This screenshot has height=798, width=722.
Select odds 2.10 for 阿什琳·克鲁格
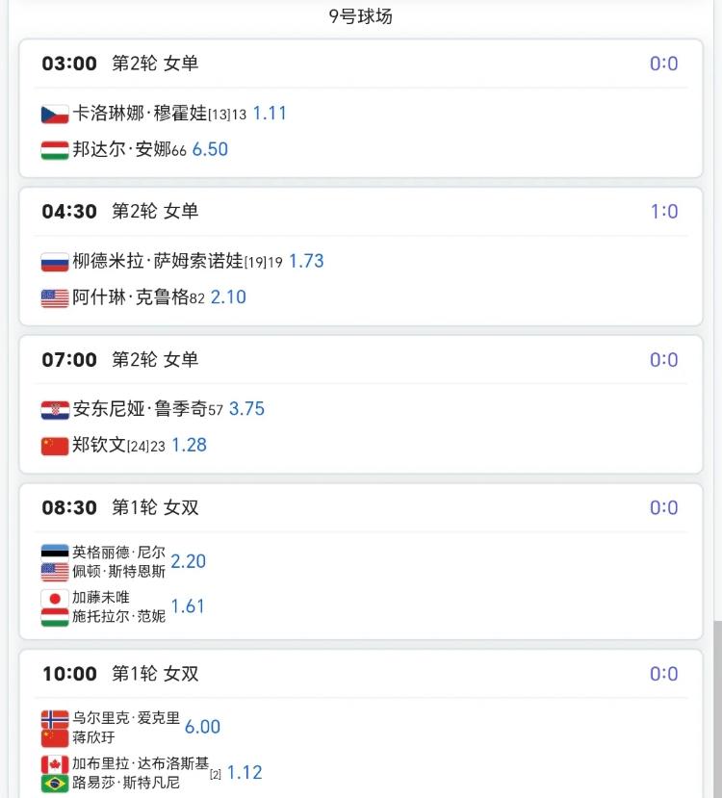point(228,296)
